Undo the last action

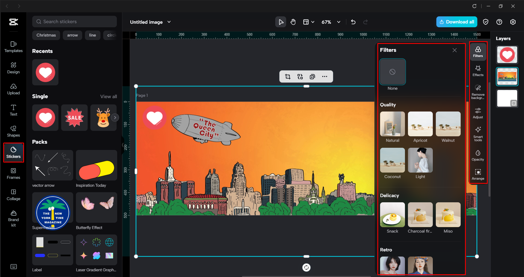[353, 22]
